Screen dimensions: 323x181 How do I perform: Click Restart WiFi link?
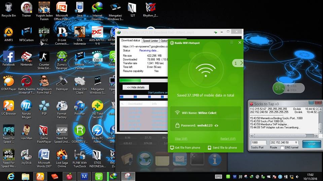pos(228,139)
